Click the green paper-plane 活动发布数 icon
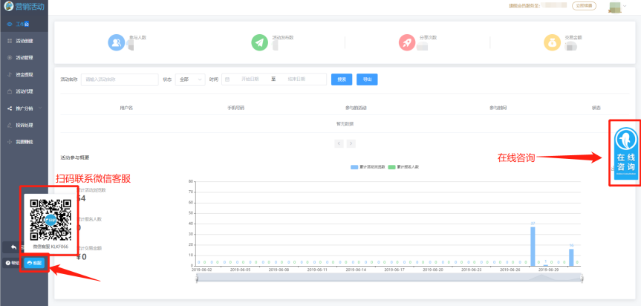This screenshot has height=306, width=641. coord(259,42)
